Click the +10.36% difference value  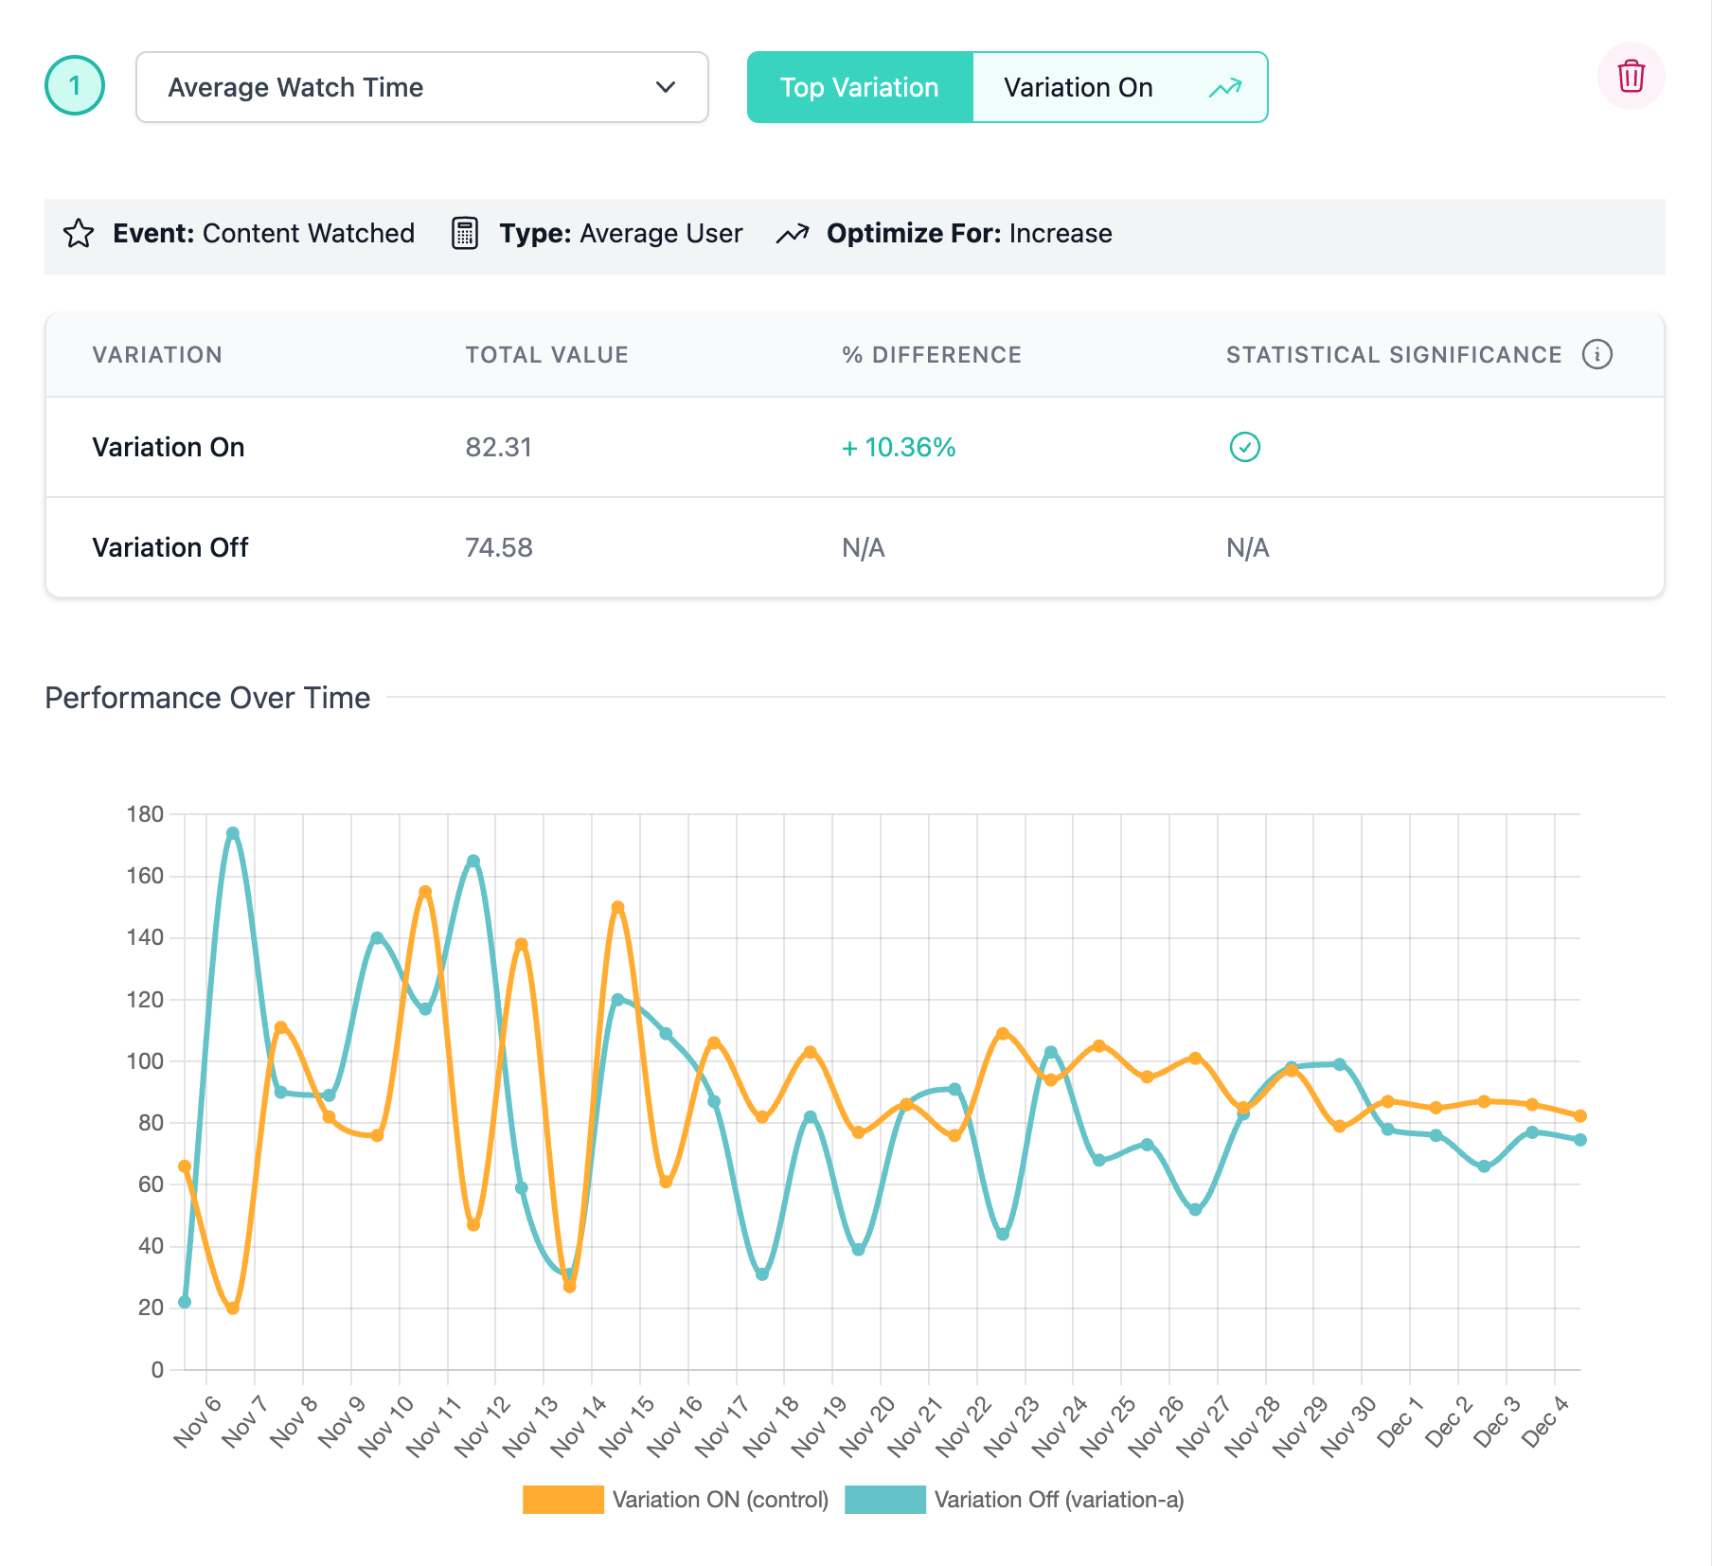coord(898,447)
